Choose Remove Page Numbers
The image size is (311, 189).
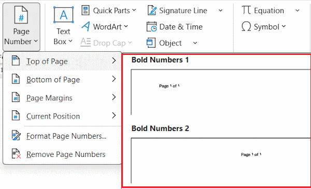click(x=62, y=154)
